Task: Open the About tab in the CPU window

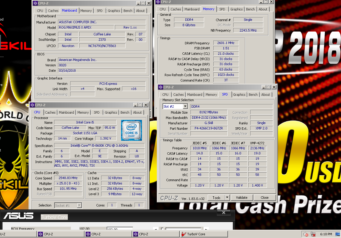Action: point(137,112)
